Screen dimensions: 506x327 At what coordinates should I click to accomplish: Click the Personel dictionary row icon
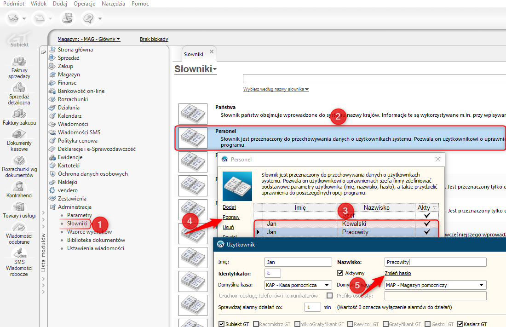pos(193,138)
